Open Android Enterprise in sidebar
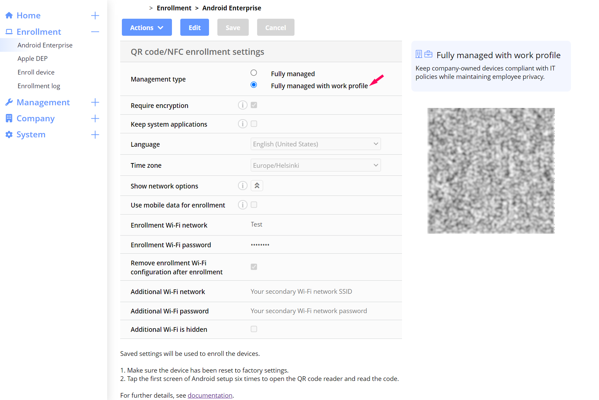 (45, 45)
